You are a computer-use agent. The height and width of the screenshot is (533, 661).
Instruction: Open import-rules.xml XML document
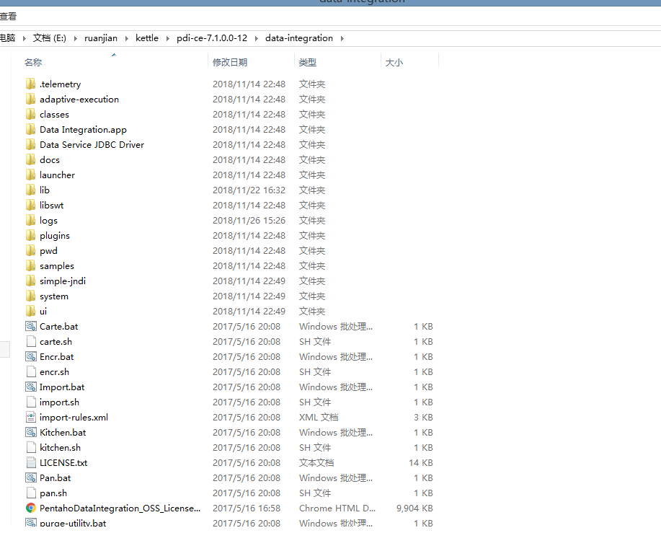click(x=74, y=417)
